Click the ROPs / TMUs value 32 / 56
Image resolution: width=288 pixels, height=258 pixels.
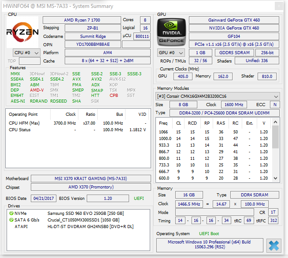tap(200, 61)
